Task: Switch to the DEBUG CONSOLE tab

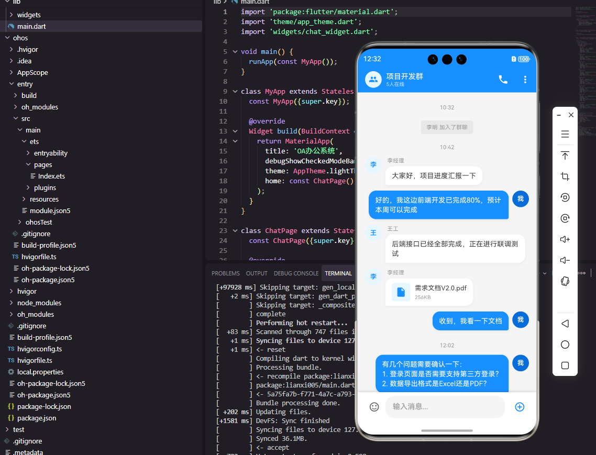Action: click(x=296, y=273)
